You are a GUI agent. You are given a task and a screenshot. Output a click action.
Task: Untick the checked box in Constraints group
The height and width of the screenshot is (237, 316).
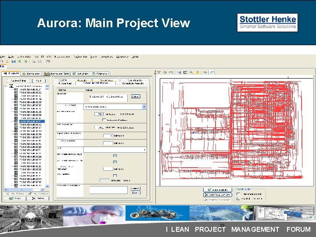[238, 198]
